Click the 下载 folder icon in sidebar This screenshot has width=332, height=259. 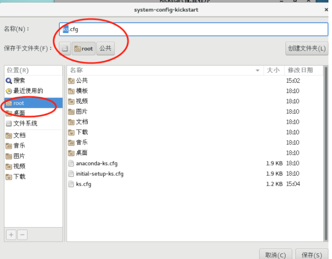9,177
